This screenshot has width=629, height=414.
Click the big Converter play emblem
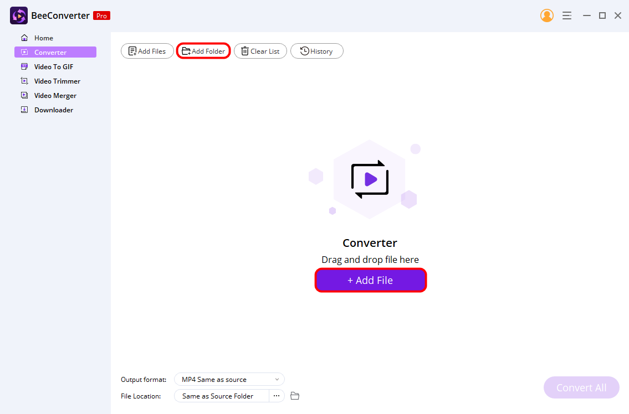(370, 178)
